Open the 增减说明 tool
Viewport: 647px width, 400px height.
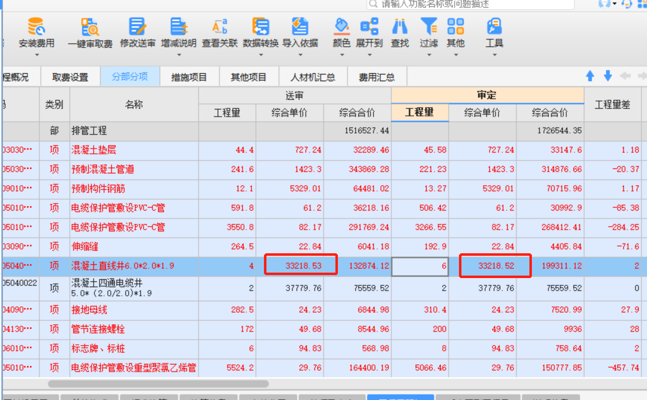(178, 26)
